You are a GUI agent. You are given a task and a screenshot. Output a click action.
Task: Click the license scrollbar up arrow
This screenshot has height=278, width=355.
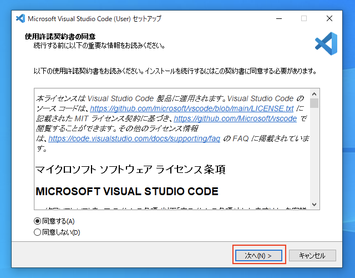pyautogui.click(x=315, y=94)
